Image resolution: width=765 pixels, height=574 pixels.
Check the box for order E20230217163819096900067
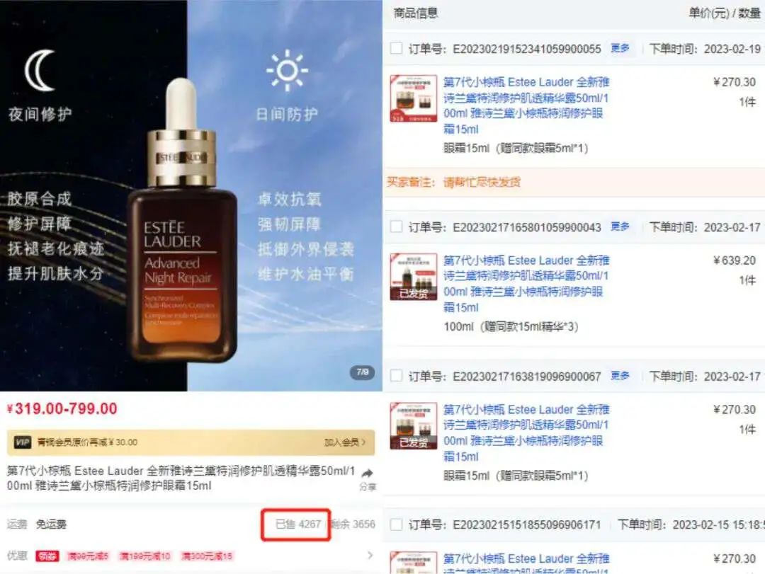pos(396,376)
